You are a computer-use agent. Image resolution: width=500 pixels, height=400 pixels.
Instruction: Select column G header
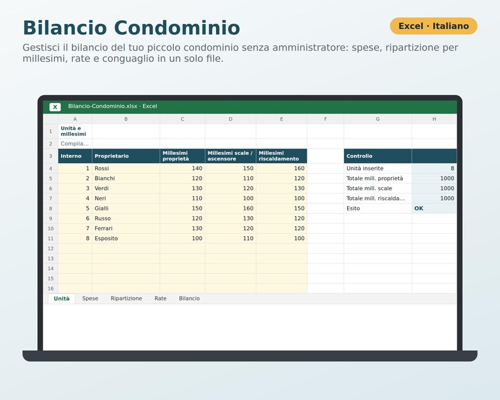378,119
